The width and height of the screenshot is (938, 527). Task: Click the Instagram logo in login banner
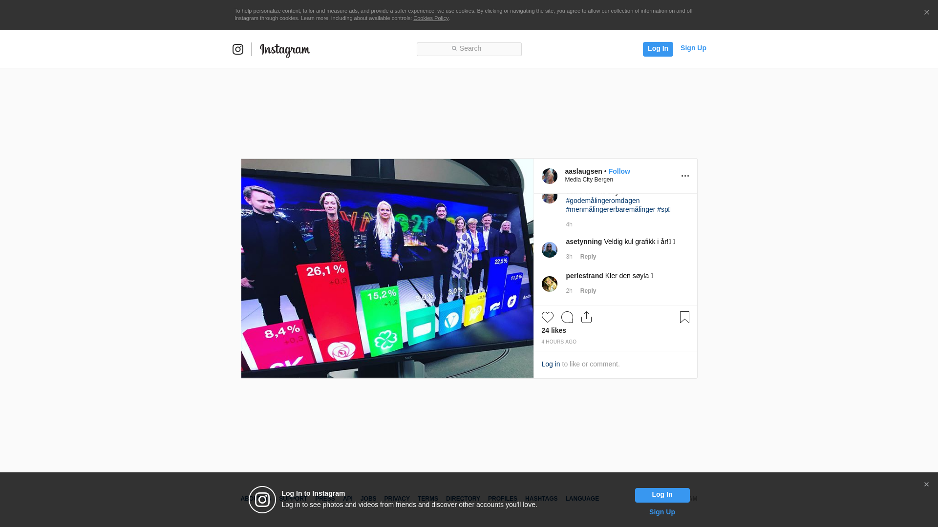262,500
